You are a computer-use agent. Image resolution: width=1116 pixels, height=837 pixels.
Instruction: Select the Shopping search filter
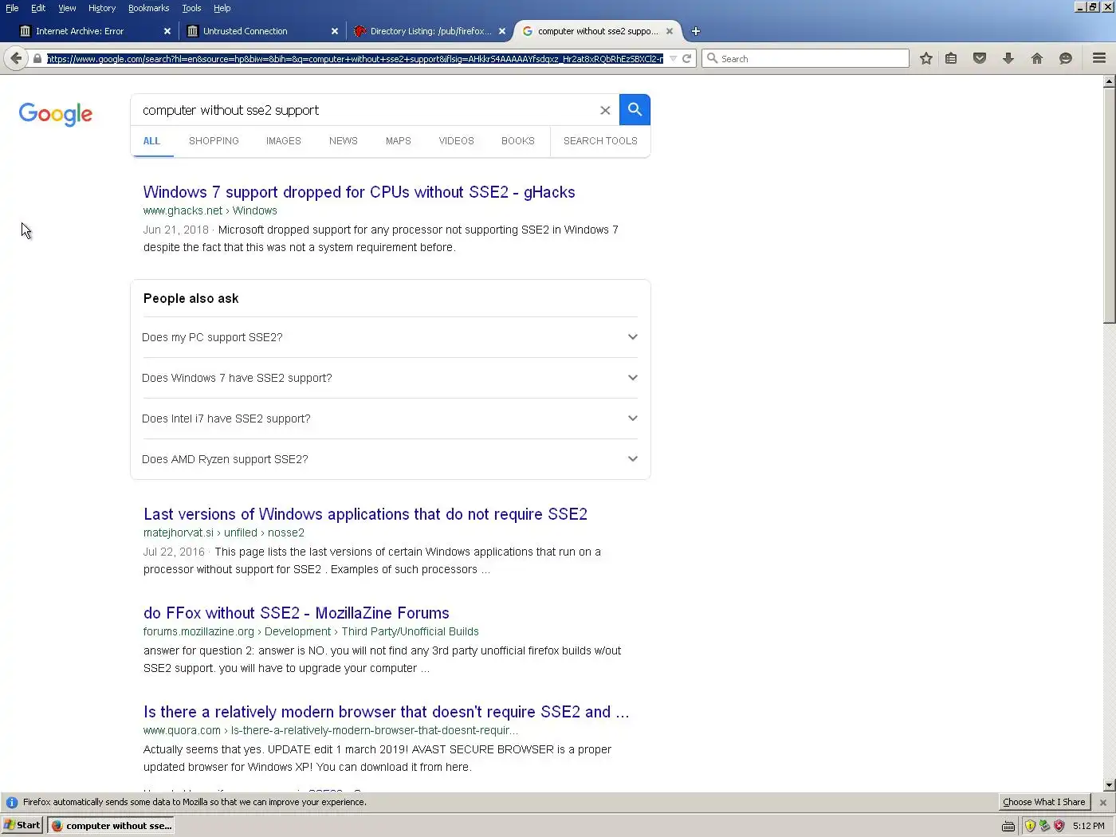click(214, 141)
